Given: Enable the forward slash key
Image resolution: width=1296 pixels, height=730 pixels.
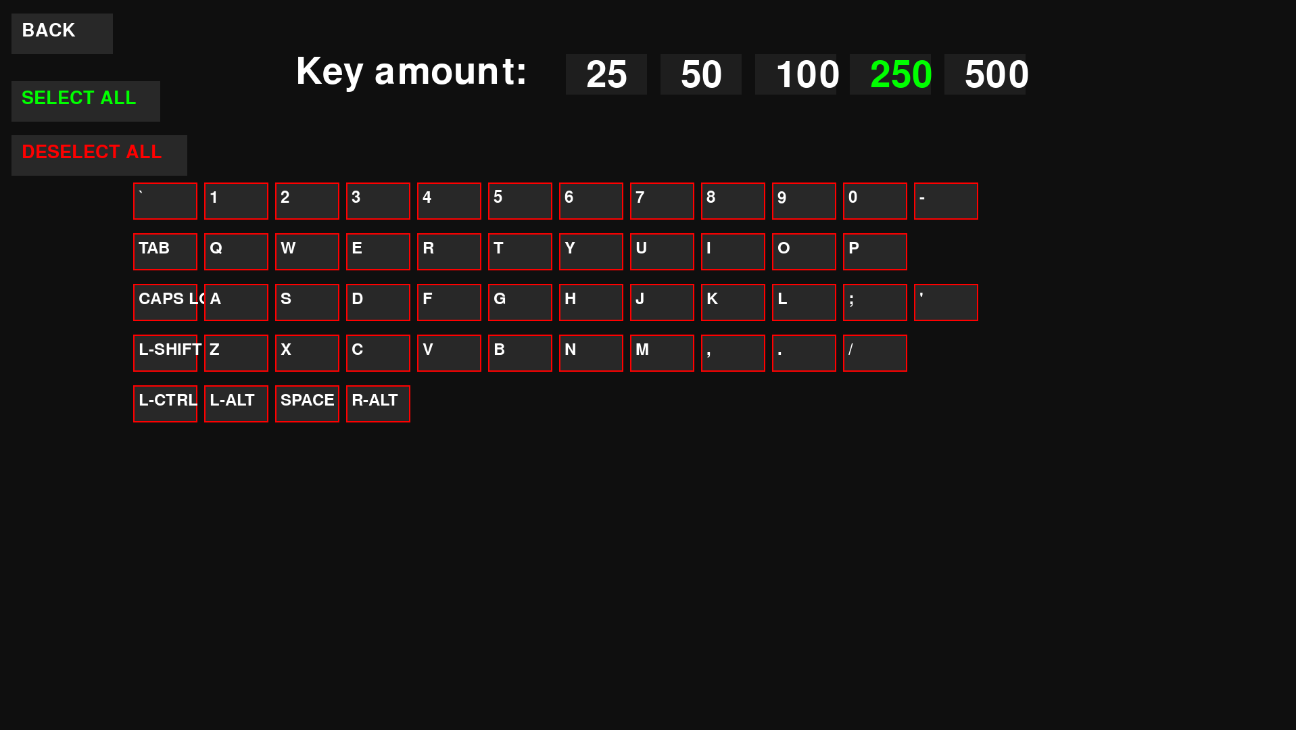Looking at the screenshot, I should 875,353.
